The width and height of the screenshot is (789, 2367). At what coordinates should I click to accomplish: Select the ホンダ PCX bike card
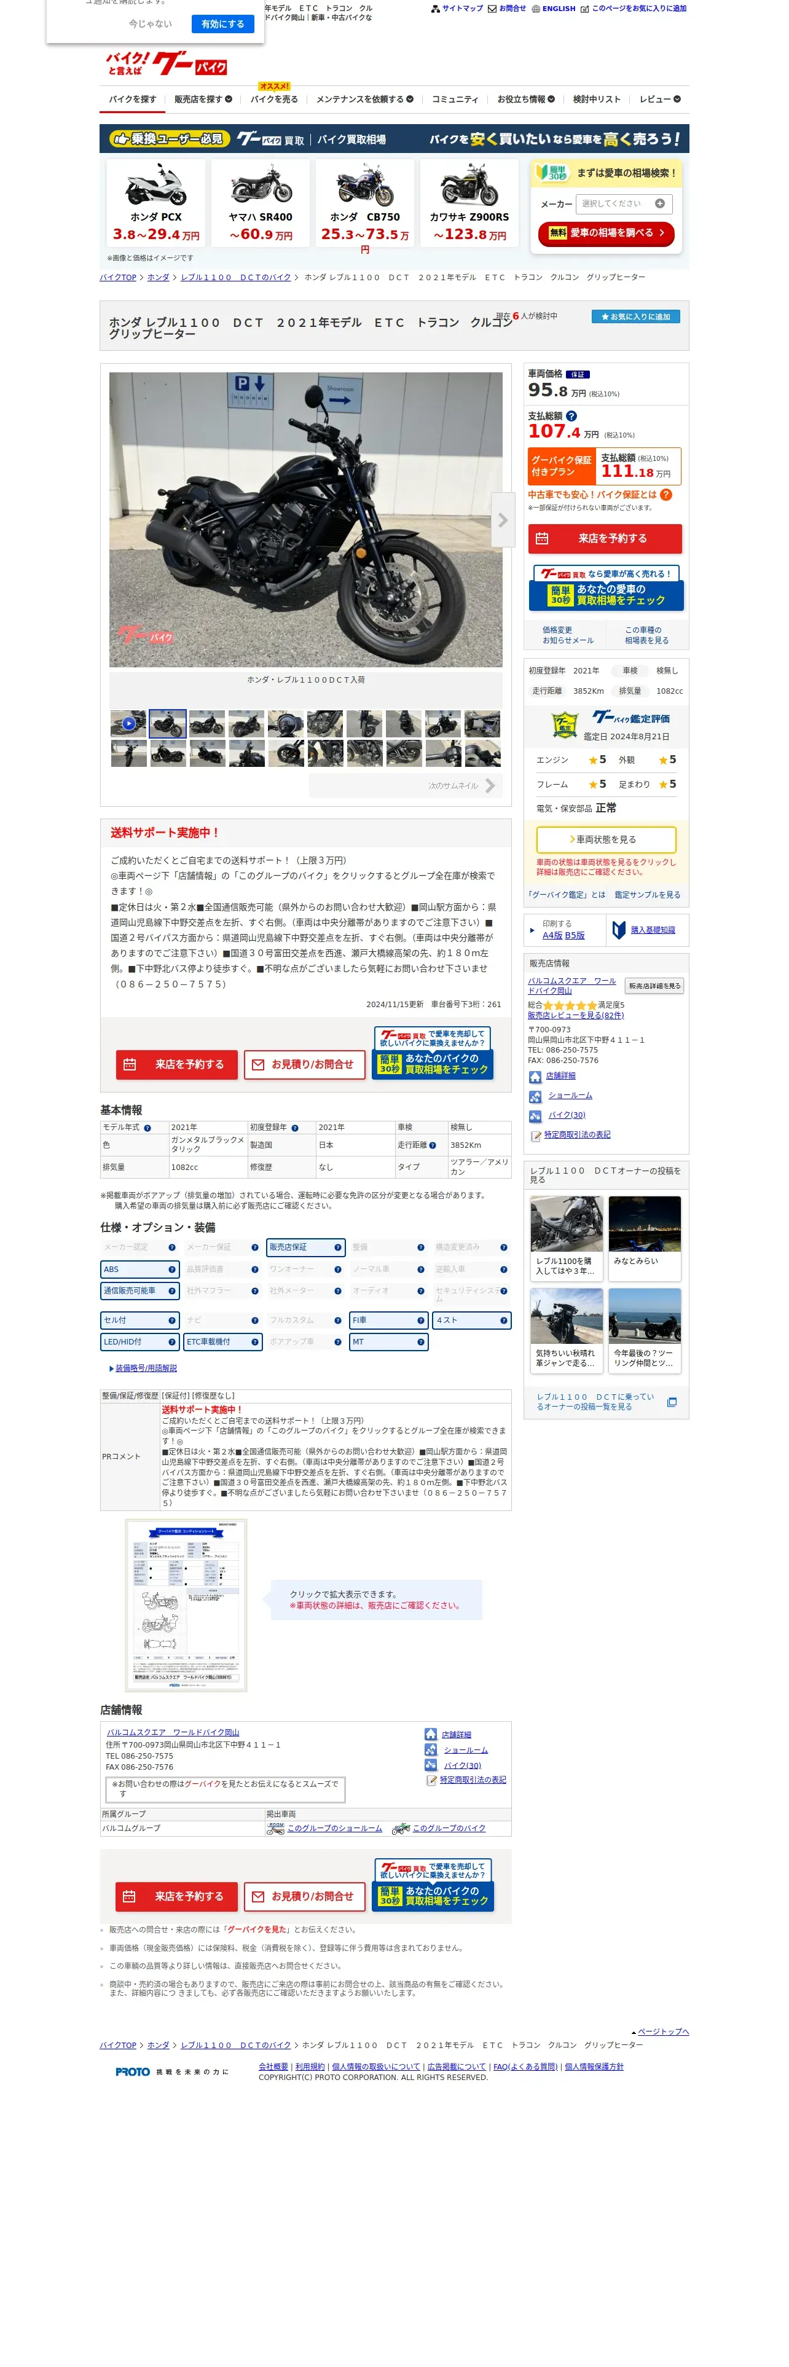(x=156, y=203)
